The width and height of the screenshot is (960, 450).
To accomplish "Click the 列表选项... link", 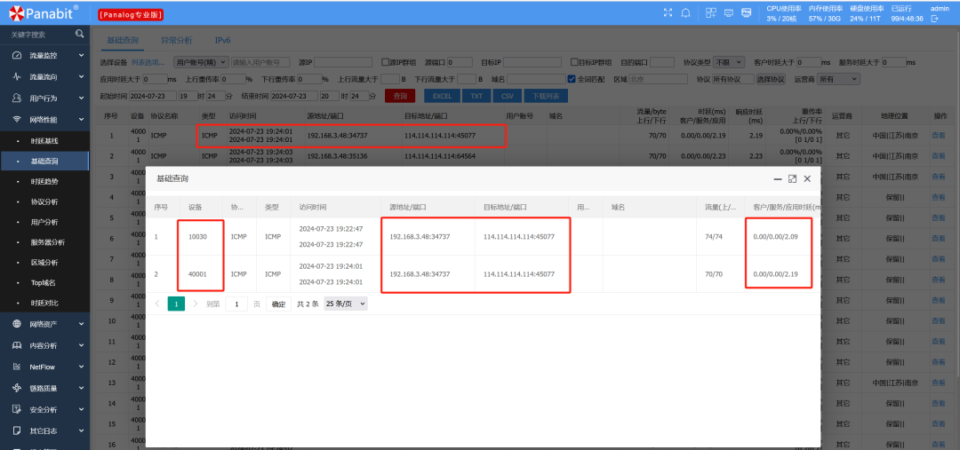I will 148,62.
